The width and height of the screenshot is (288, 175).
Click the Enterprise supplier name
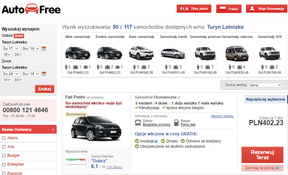16,164
